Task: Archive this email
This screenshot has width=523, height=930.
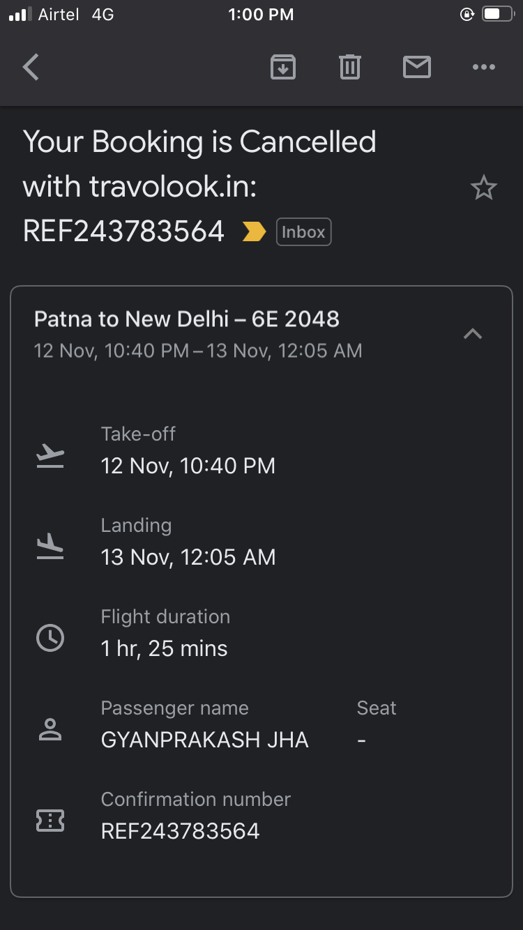Action: coord(282,68)
